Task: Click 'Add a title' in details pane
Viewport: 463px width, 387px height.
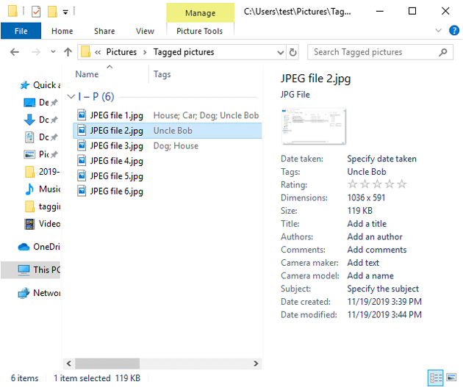Action: click(367, 223)
